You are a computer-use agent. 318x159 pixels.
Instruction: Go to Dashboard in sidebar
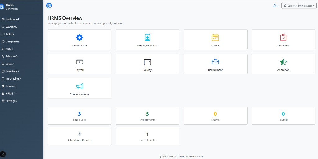[x=12, y=20]
